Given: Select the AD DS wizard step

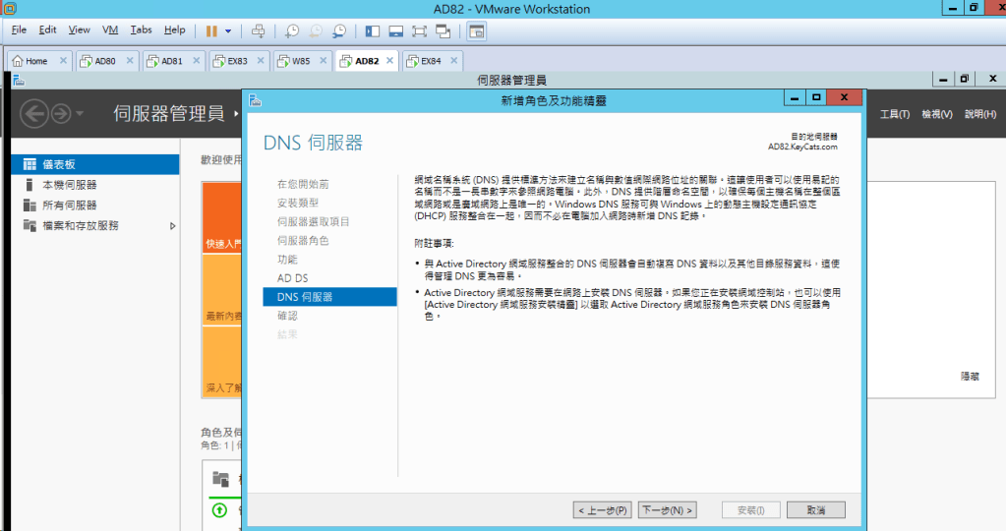Looking at the screenshot, I should [293, 278].
